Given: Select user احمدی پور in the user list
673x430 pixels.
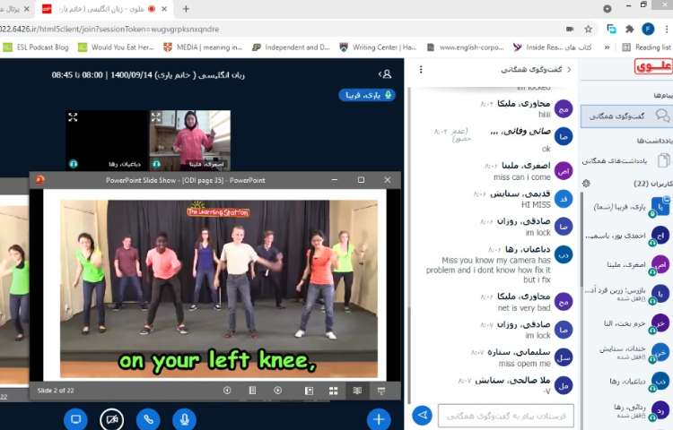Looking at the screenshot, I should [627, 236].
